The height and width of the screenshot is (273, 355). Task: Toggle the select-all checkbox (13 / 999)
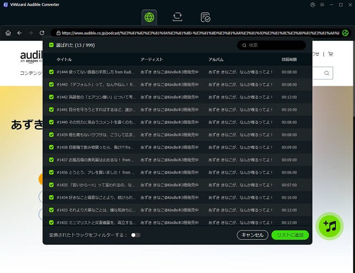coord(51,45)
